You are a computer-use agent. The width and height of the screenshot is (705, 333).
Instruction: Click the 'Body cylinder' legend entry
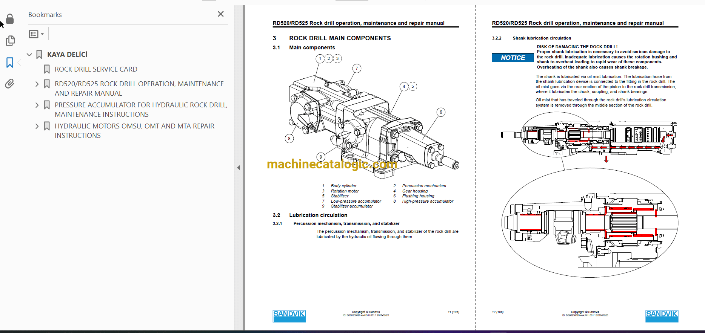pos(343,186)
